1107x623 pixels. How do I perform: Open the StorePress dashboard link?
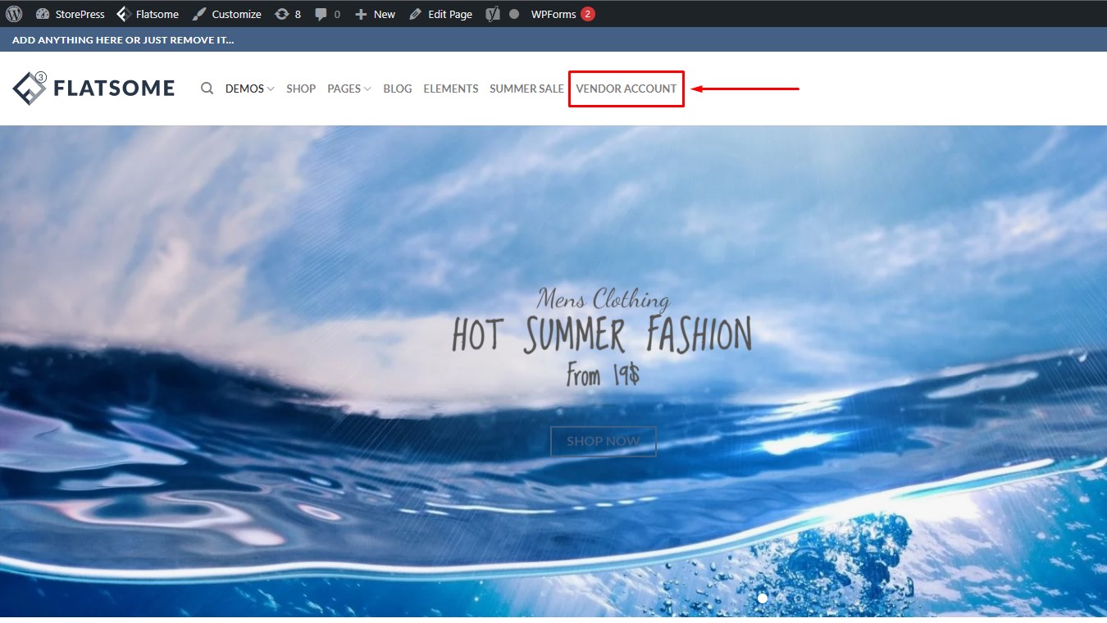click(x=71, y=14)
